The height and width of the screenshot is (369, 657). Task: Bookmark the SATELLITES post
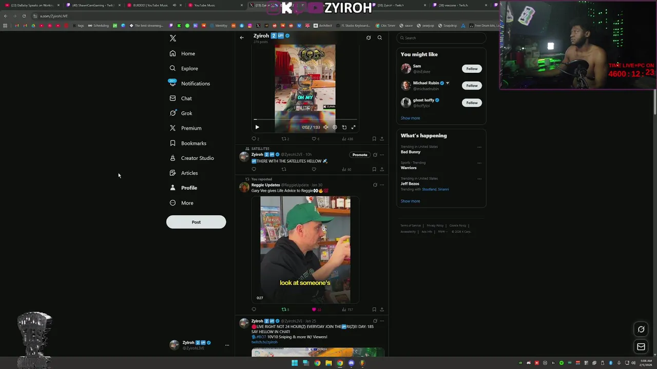click(x=374, y=169)
